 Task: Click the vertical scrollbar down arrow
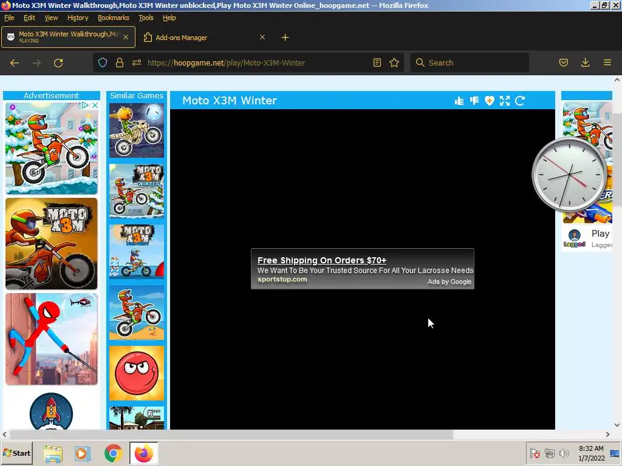pos(617,425)
